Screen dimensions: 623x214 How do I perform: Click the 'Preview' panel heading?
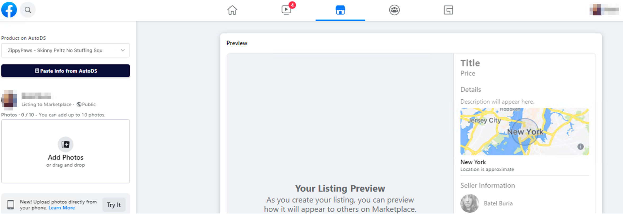[x=237, y=43]
